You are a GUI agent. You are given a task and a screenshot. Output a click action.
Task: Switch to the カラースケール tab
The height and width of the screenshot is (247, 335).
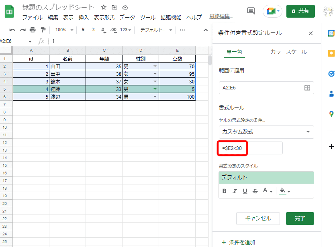[290, 53]
